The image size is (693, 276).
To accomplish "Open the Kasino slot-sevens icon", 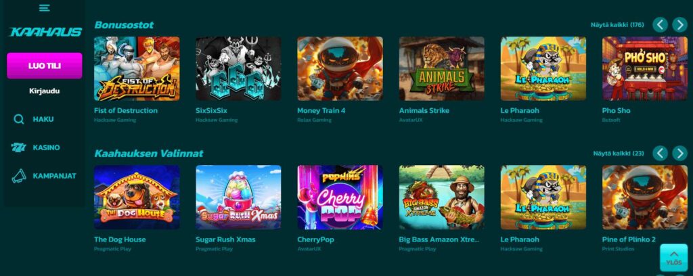I will (18, 147).
